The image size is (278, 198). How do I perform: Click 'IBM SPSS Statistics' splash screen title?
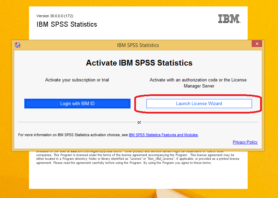pyautogui.click(x=67, y=24)
